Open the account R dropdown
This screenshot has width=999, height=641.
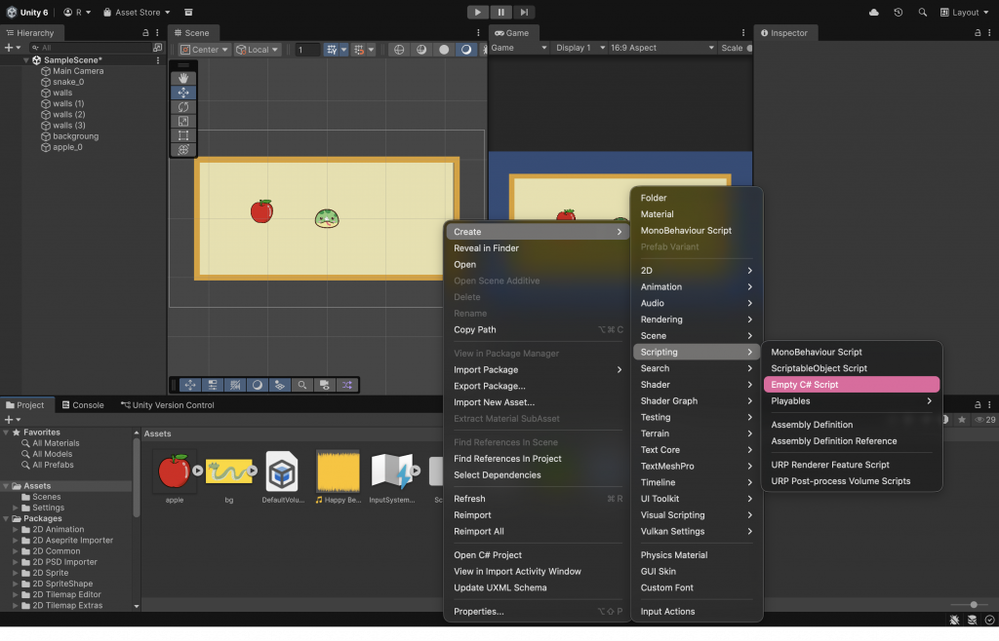click(x=77, y=12)
